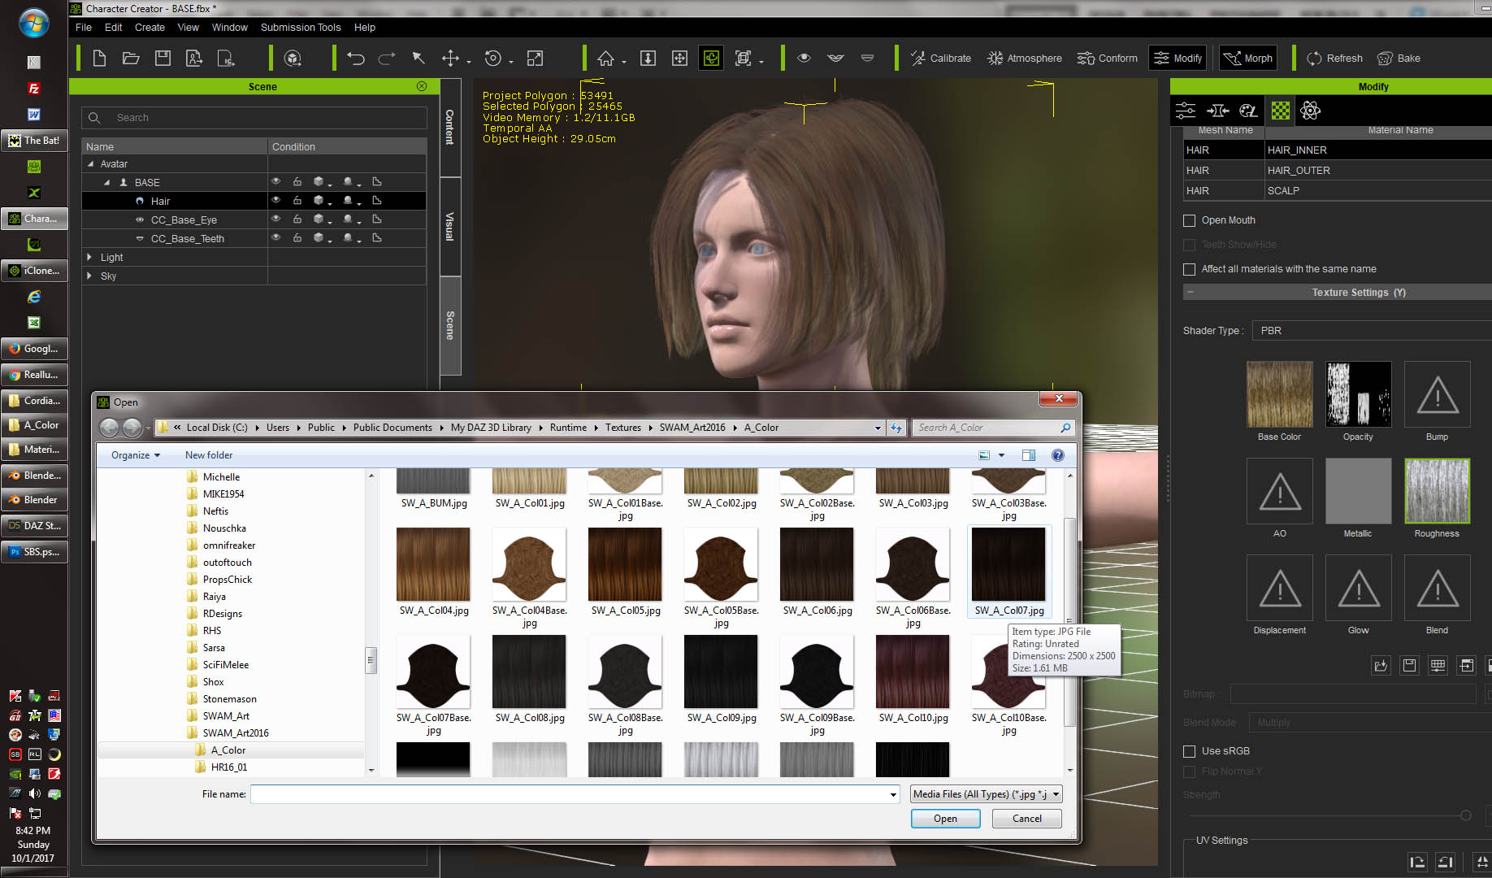Activate the Rotate tool icon
This screenshot has height=878, width=1492.
click(493, 59)
